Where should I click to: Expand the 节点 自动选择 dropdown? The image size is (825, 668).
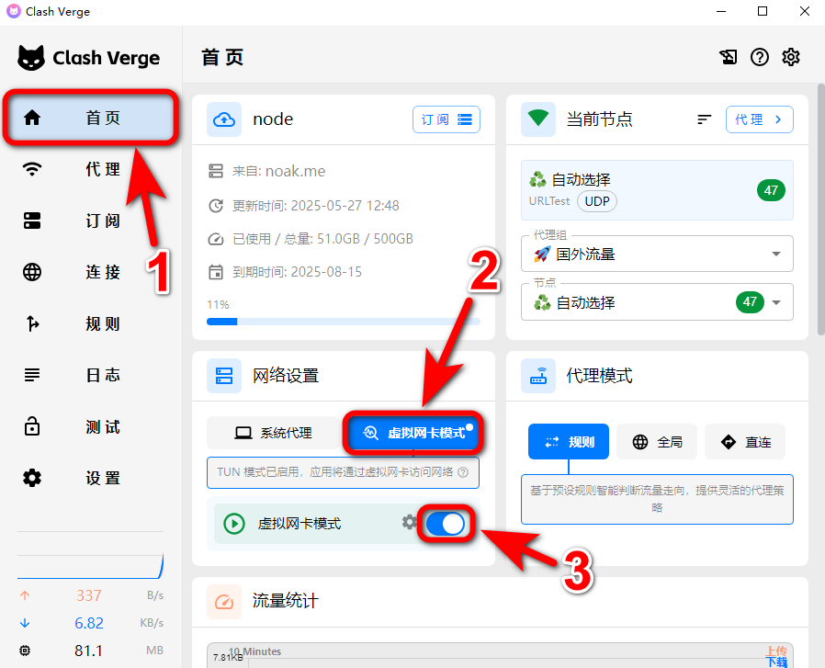click(x=775, y=302)
